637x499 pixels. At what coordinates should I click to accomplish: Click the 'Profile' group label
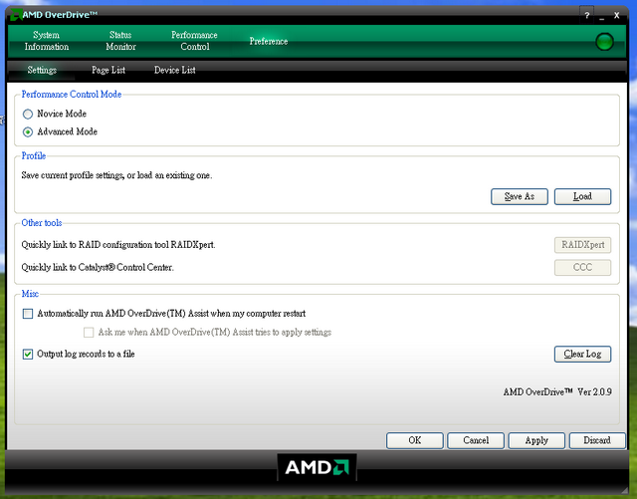pos(33,155)
